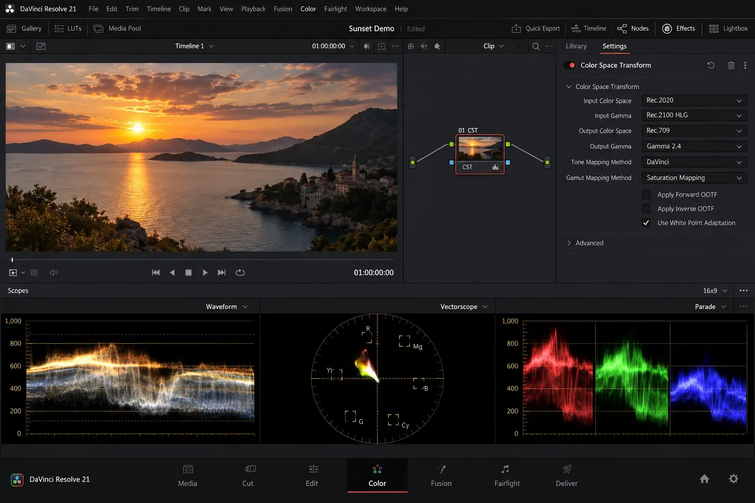Click the viewer mute audio icon
The height and width of the screenshot is (503, 755).
click(367, 46)
